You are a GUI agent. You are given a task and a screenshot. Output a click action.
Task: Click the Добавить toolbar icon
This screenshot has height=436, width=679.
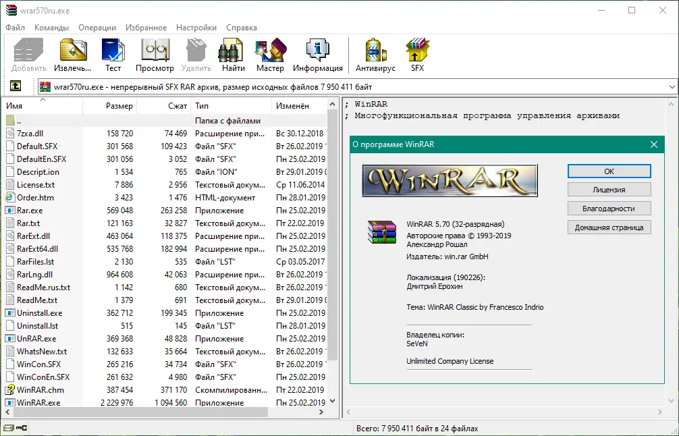28,50
